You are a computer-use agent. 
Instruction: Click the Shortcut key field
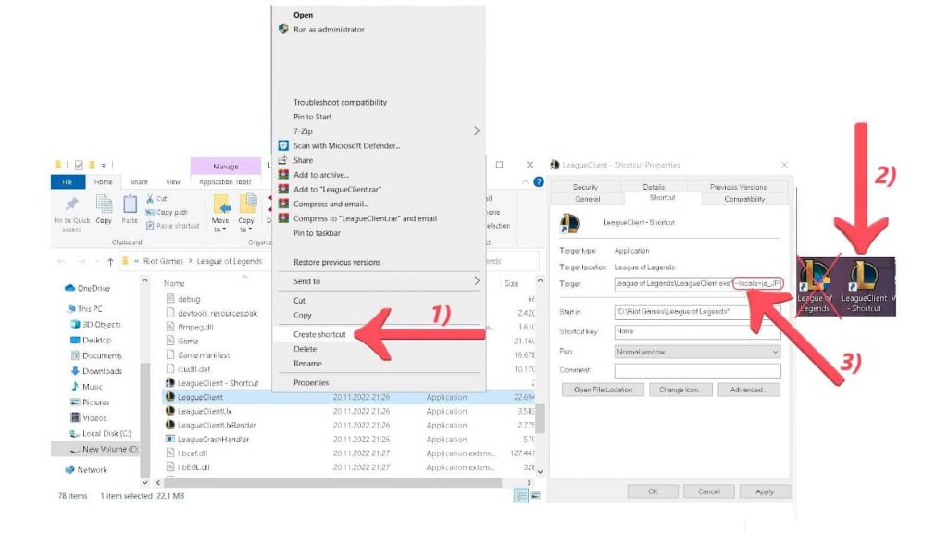[x=698, y=331]
